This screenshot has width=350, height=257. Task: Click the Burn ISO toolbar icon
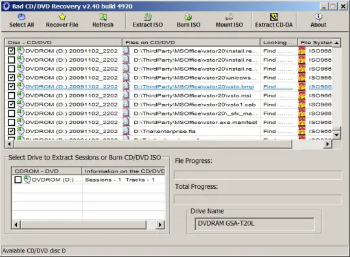tap(189, 17)
